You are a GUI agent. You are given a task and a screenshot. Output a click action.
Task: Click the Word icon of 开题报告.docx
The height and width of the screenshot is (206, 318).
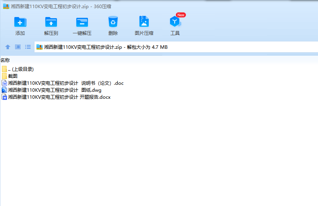[x=4, y=97]
